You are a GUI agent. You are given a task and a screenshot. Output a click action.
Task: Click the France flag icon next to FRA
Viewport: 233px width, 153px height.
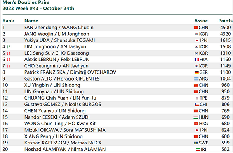(197, 60)
